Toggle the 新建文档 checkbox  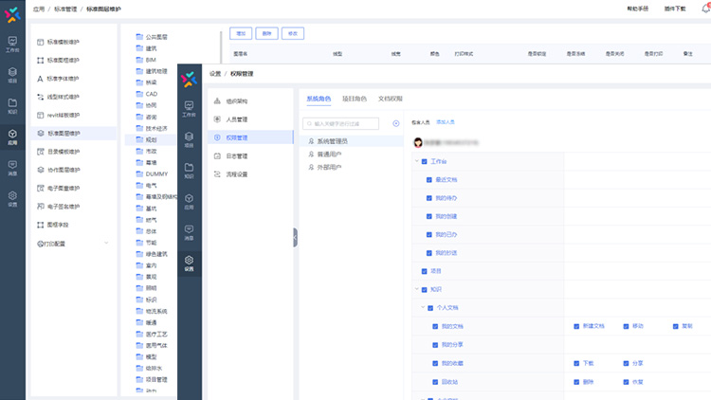pos(575,325)
